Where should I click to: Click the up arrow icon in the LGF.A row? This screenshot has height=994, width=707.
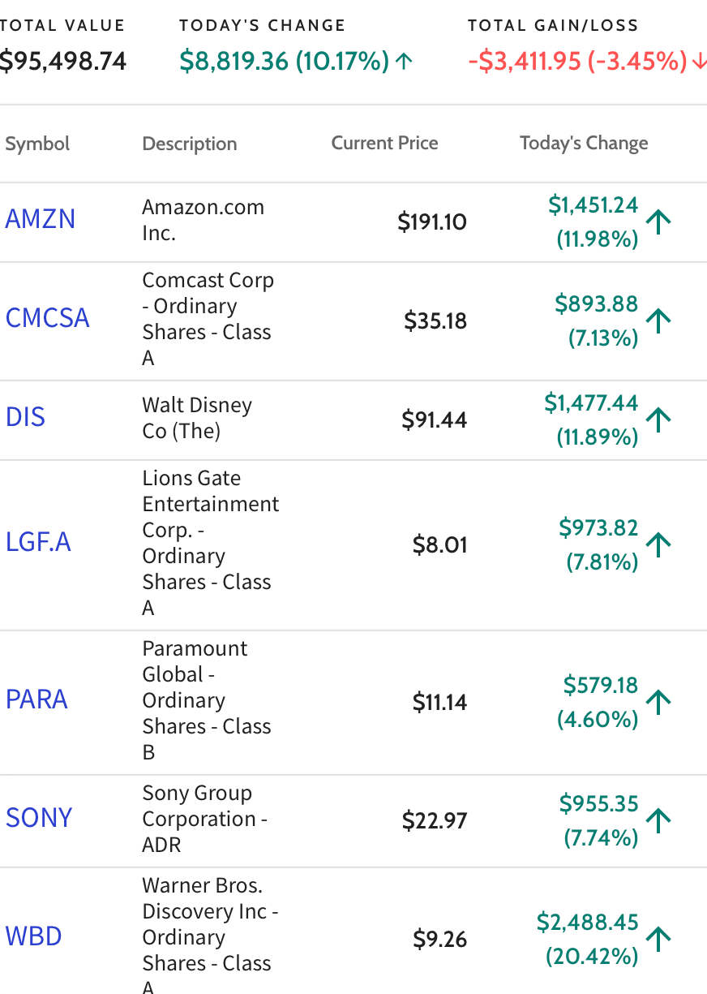pyautogui.click(x=659, y=544)
